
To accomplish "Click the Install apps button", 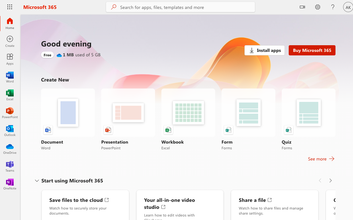I will click(x=265, y=50).
